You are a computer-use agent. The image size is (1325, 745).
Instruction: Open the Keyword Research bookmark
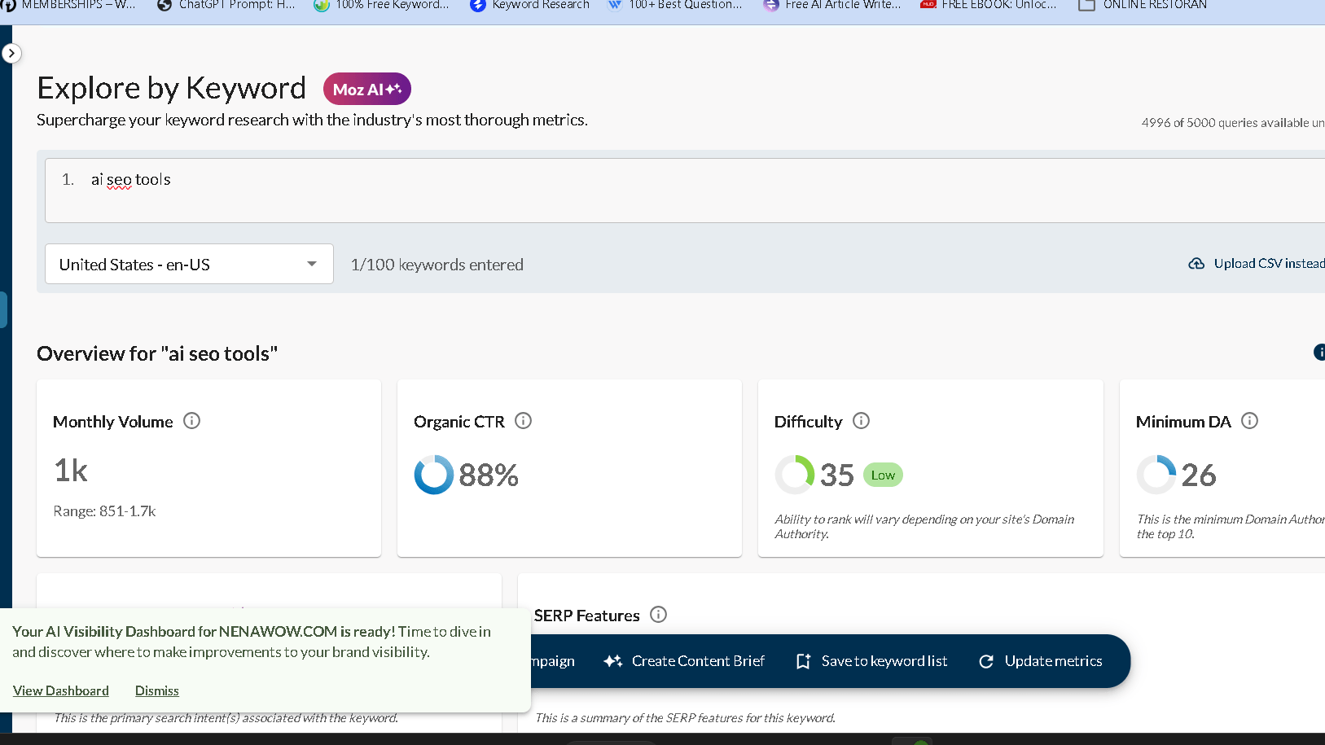(x=529, y=6)
